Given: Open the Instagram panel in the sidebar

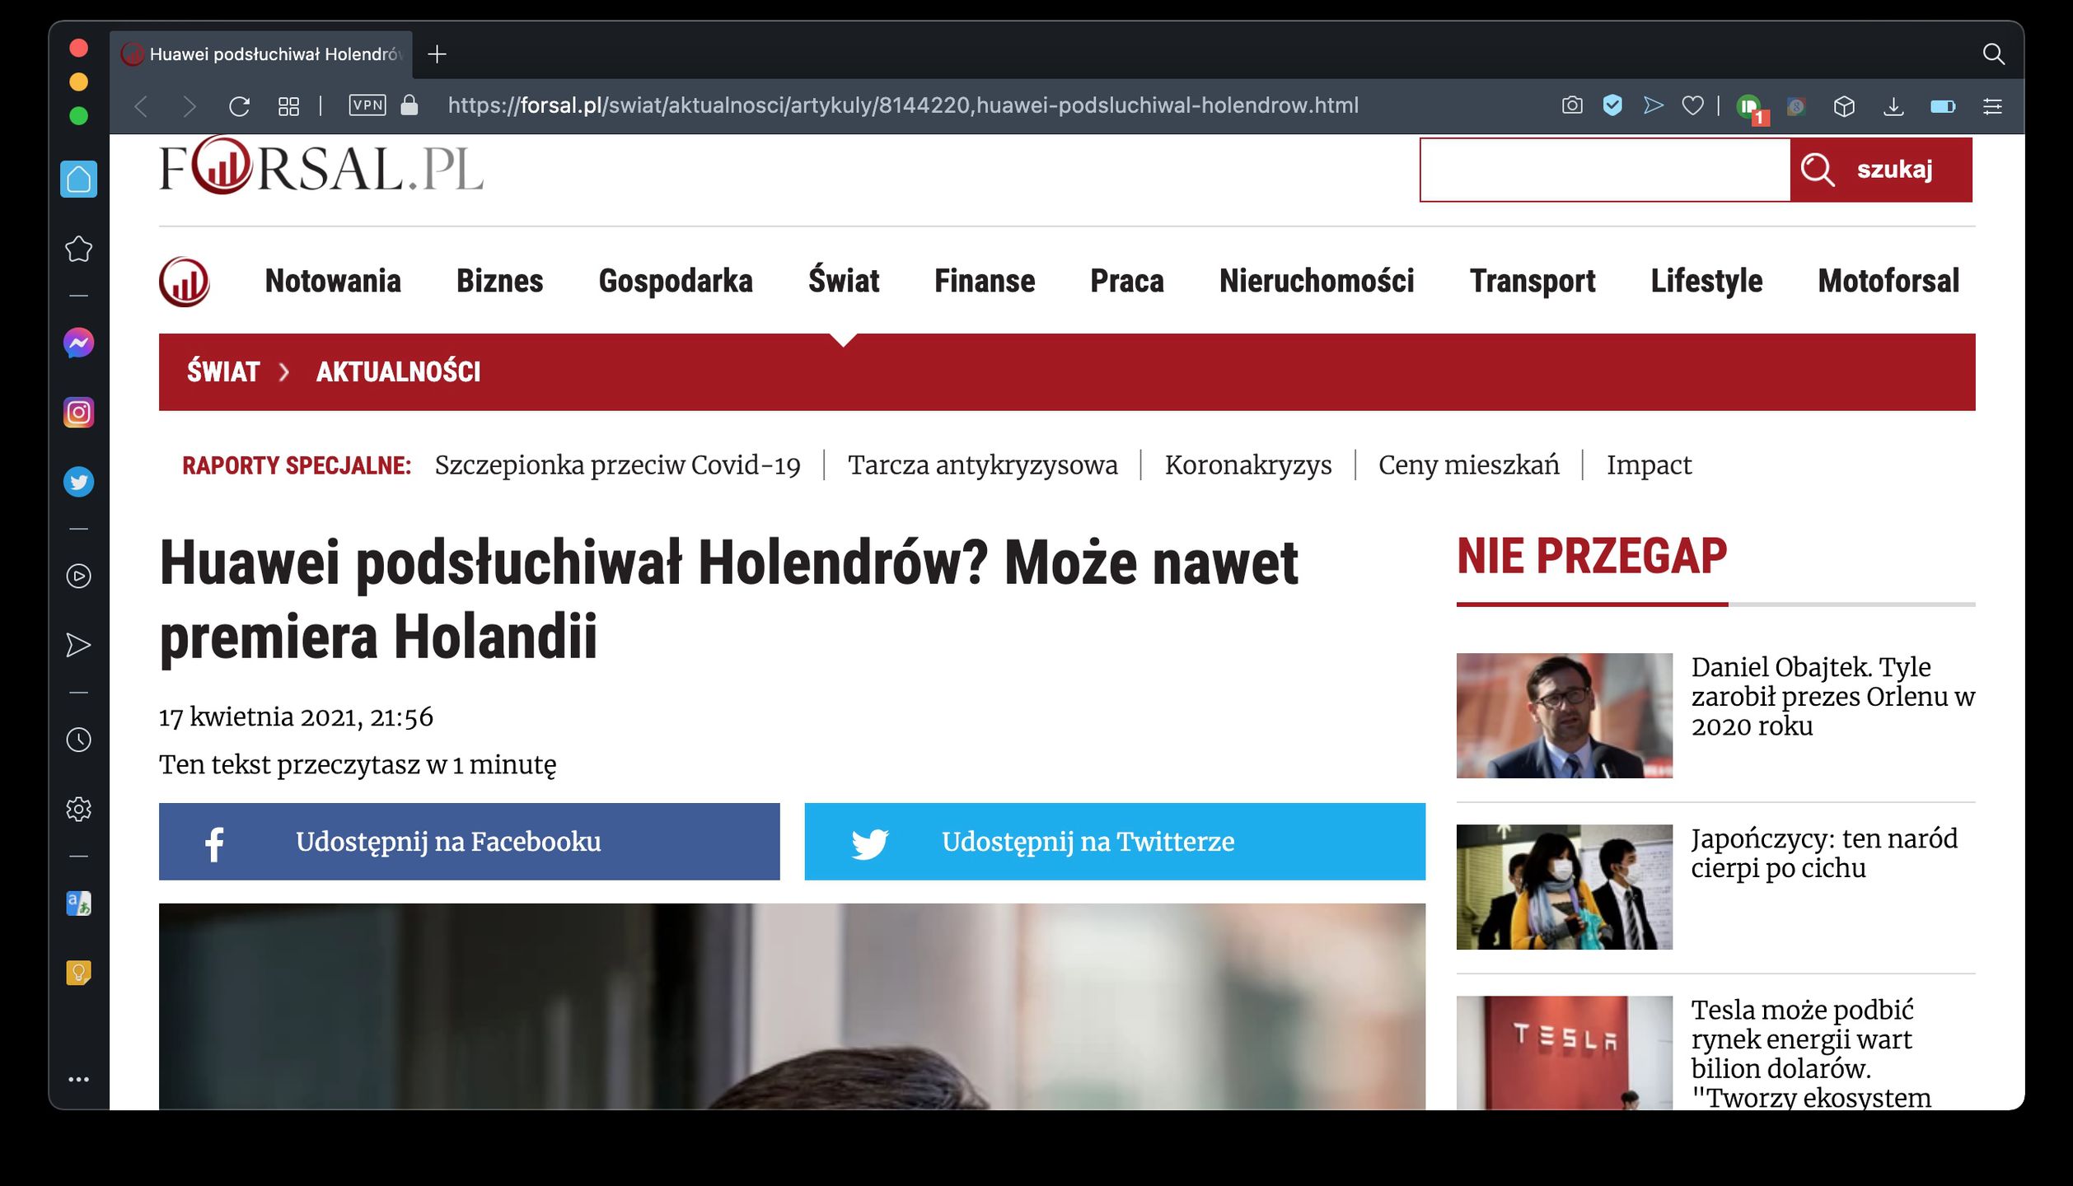Looking at the screenshot, I should 78,412.
